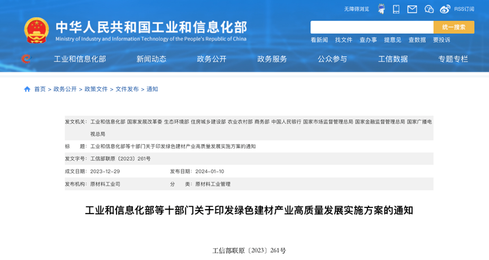Go to 通知 in breadcrumb
This screenshot has width=489, height=260.
click(x=152, y=89)
